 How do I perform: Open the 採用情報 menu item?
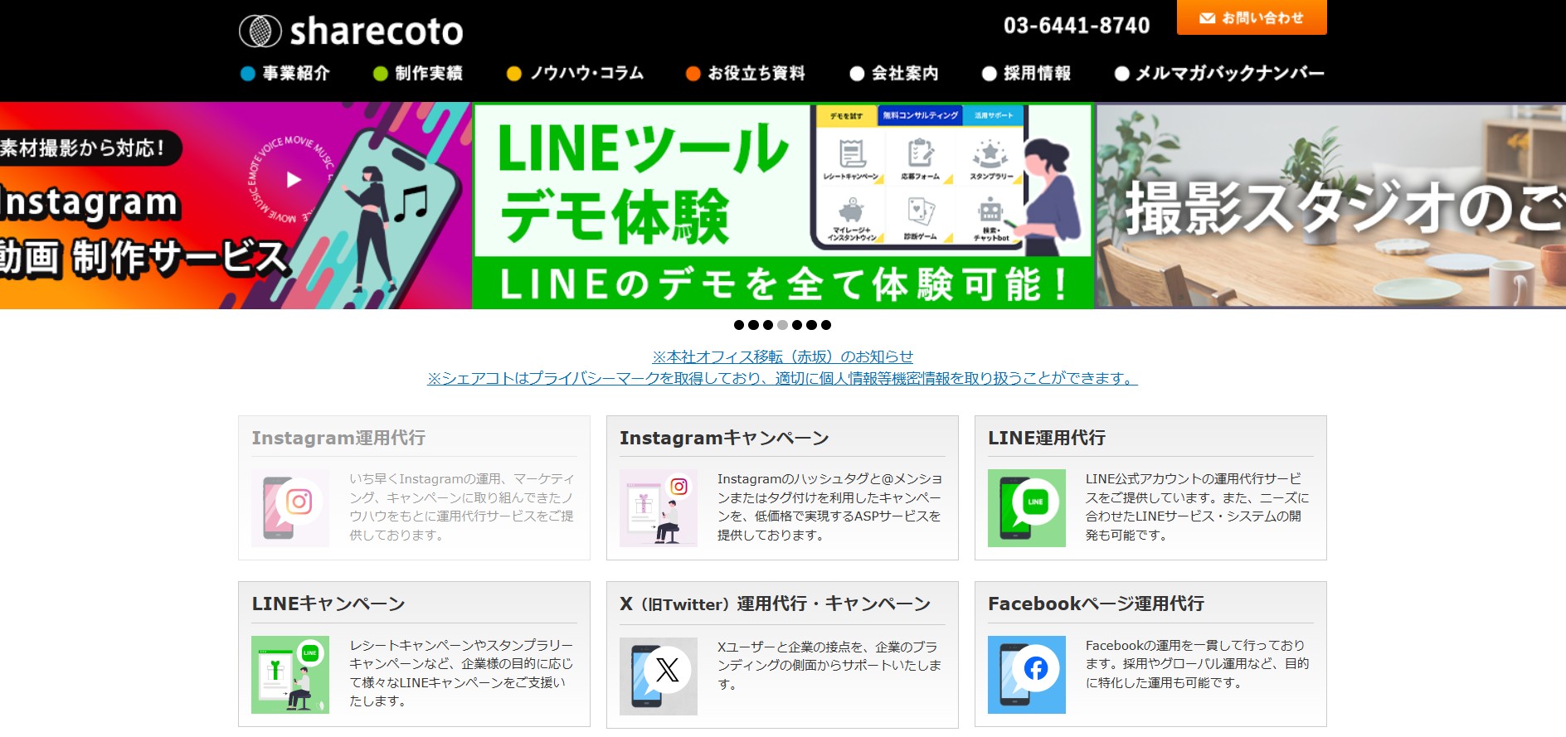1026,73
